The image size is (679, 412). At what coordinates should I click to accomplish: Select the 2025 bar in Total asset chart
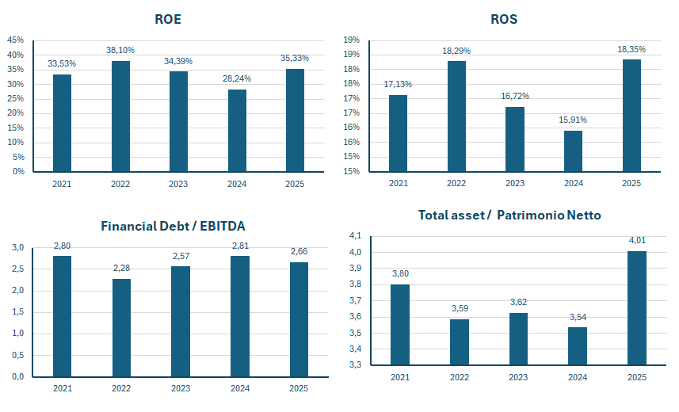(636, 308)
